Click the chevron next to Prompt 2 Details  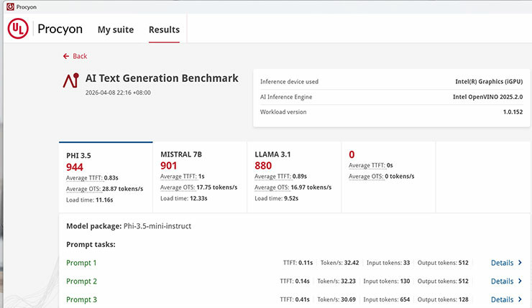coord(520,281)
